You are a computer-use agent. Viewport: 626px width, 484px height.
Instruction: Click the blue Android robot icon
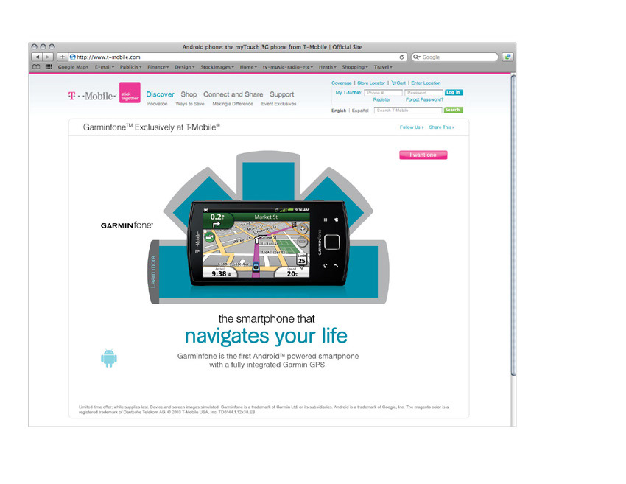[108, 358]
